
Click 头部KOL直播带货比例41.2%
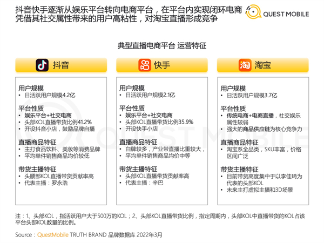click(58, 122)
